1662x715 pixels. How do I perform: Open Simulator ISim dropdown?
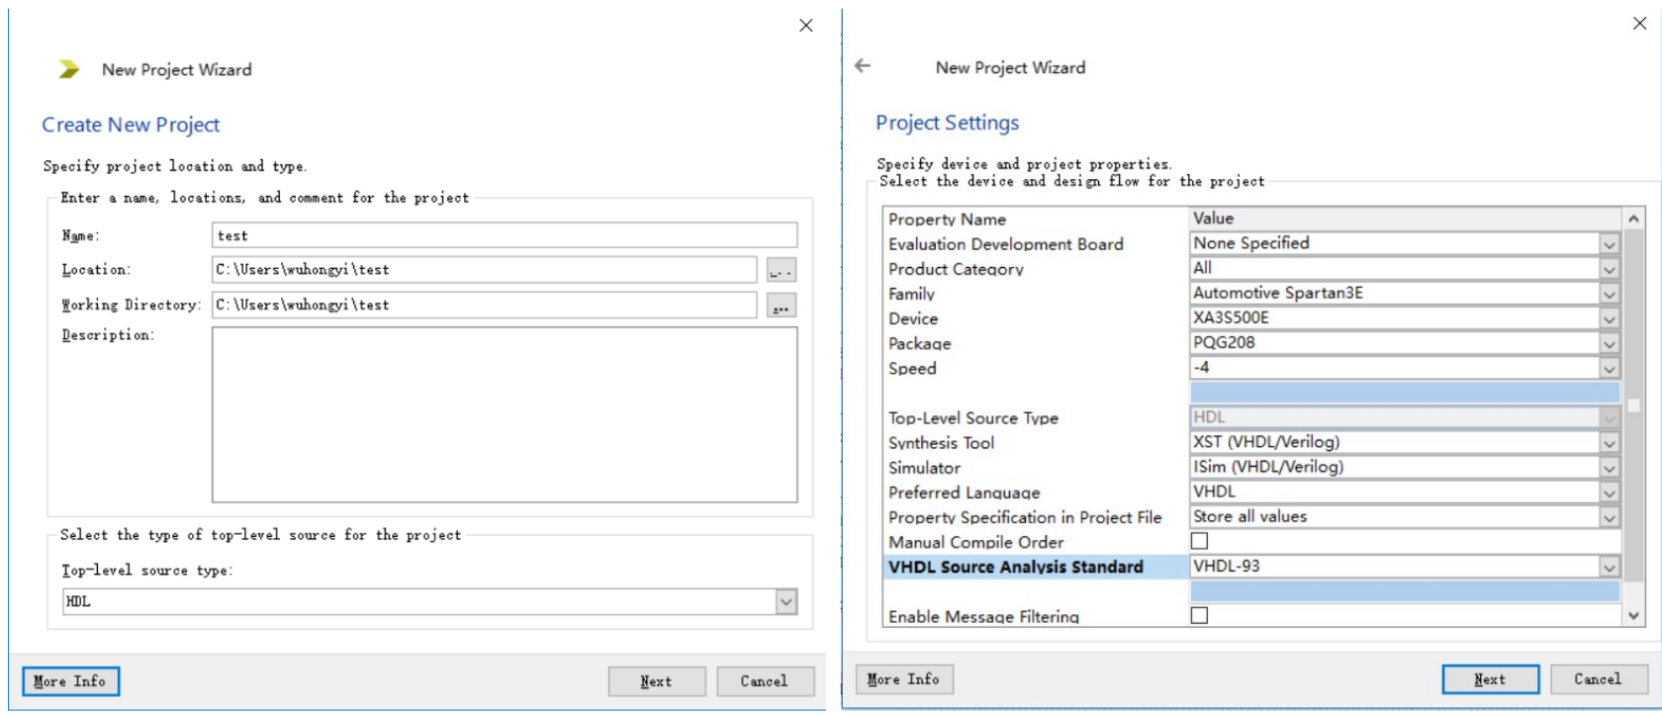1610,468
